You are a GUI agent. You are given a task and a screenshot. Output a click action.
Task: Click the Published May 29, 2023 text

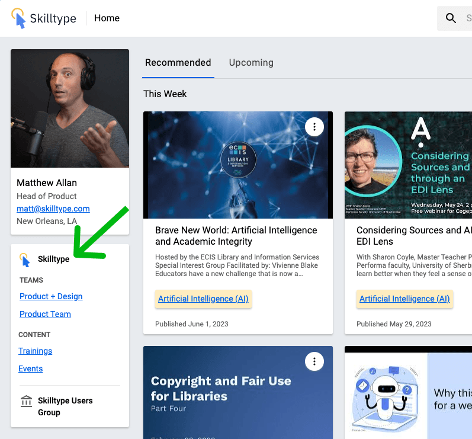(394, 324)
